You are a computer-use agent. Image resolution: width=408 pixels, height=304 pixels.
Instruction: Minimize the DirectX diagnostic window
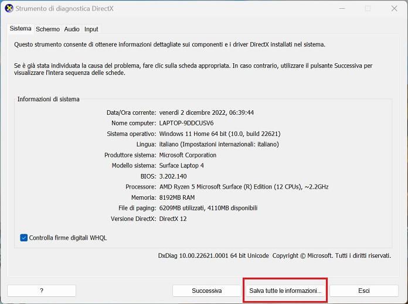342,9
